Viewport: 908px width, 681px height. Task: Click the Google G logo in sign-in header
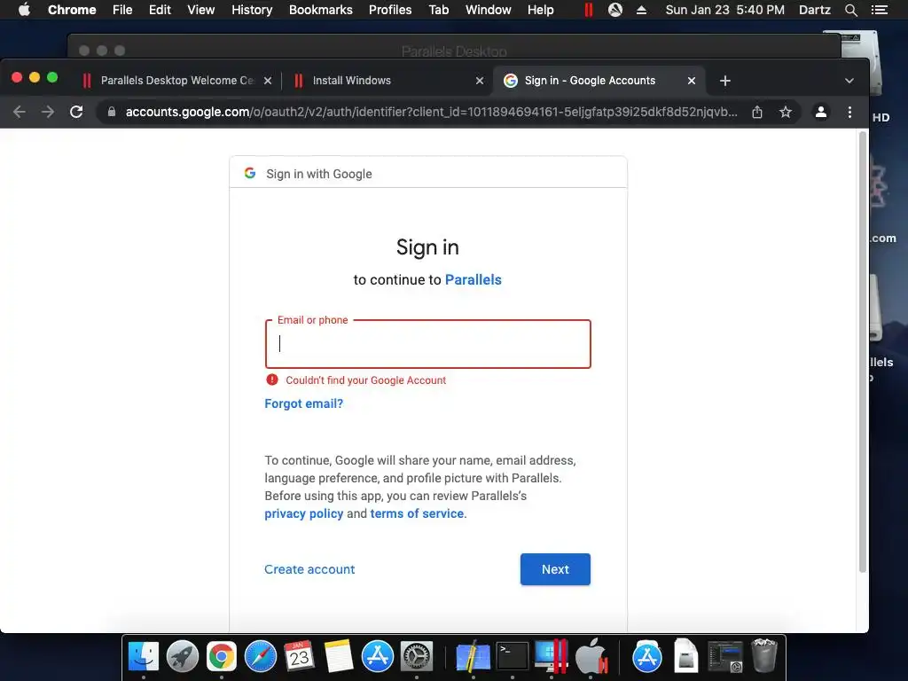[x=249, y=173]
